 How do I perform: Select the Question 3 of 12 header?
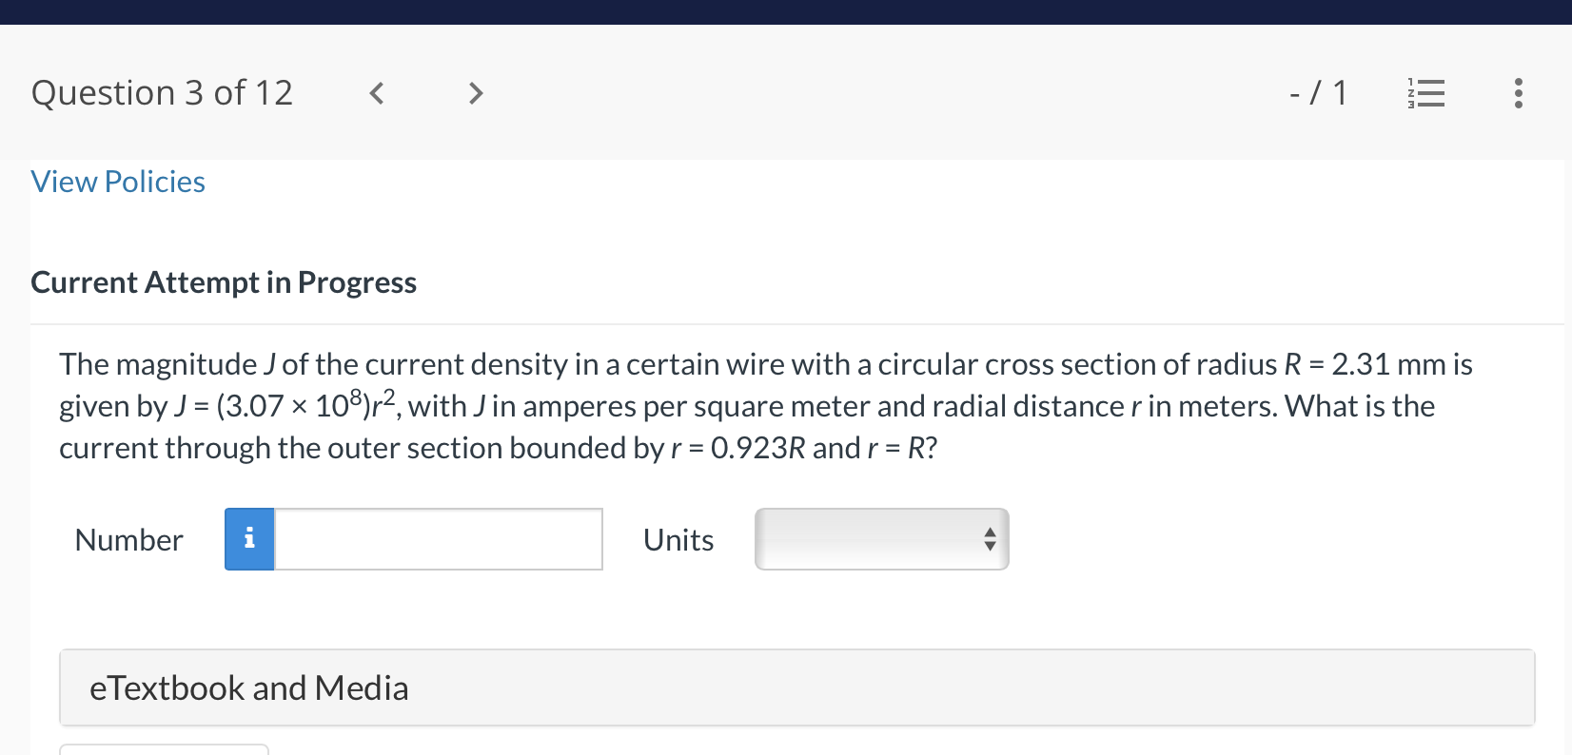(162, 92)
